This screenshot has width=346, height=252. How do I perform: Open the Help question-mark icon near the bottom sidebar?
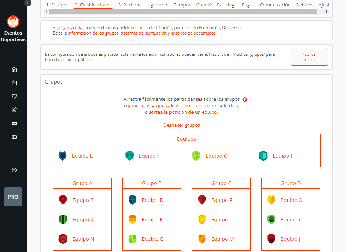pos(14,170)
